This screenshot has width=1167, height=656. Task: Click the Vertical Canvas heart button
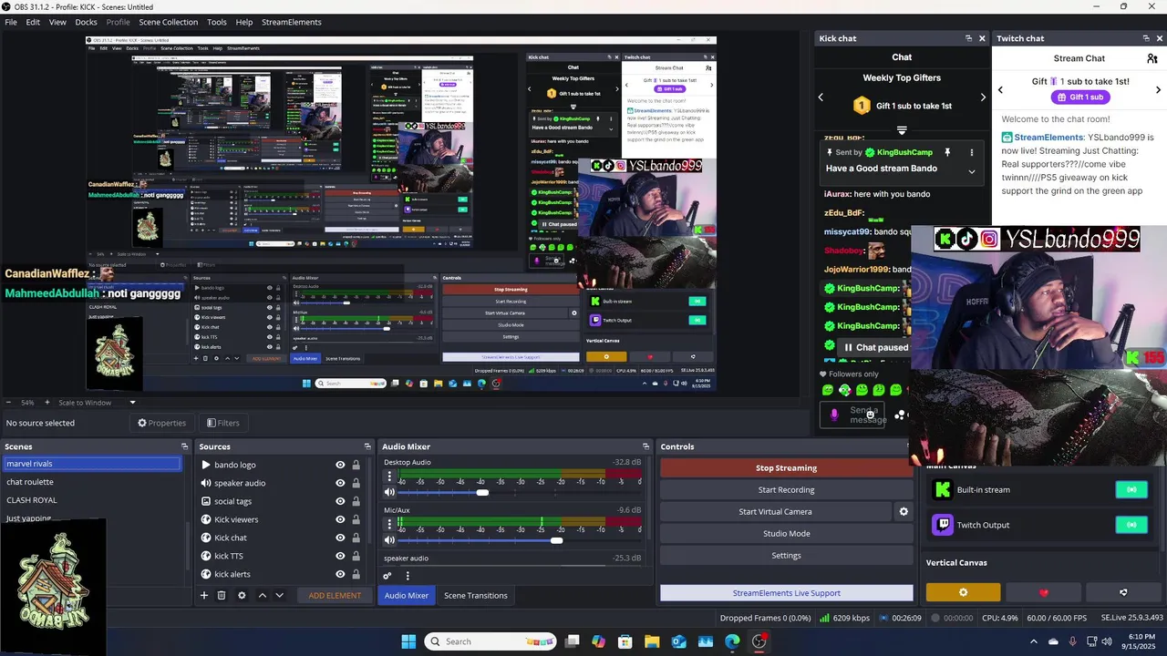[x=1043, y=592]
